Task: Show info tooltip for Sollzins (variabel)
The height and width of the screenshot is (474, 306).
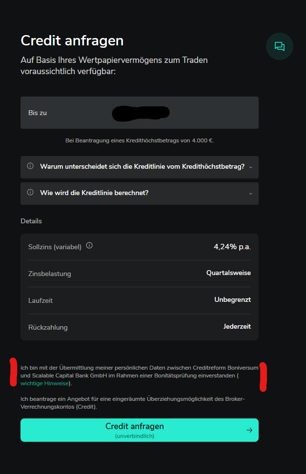Action: point(89,246)
